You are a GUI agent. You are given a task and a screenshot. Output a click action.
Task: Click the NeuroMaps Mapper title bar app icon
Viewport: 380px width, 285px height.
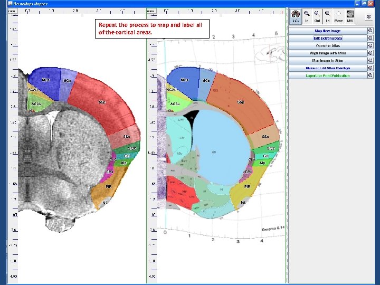(10, 4)
